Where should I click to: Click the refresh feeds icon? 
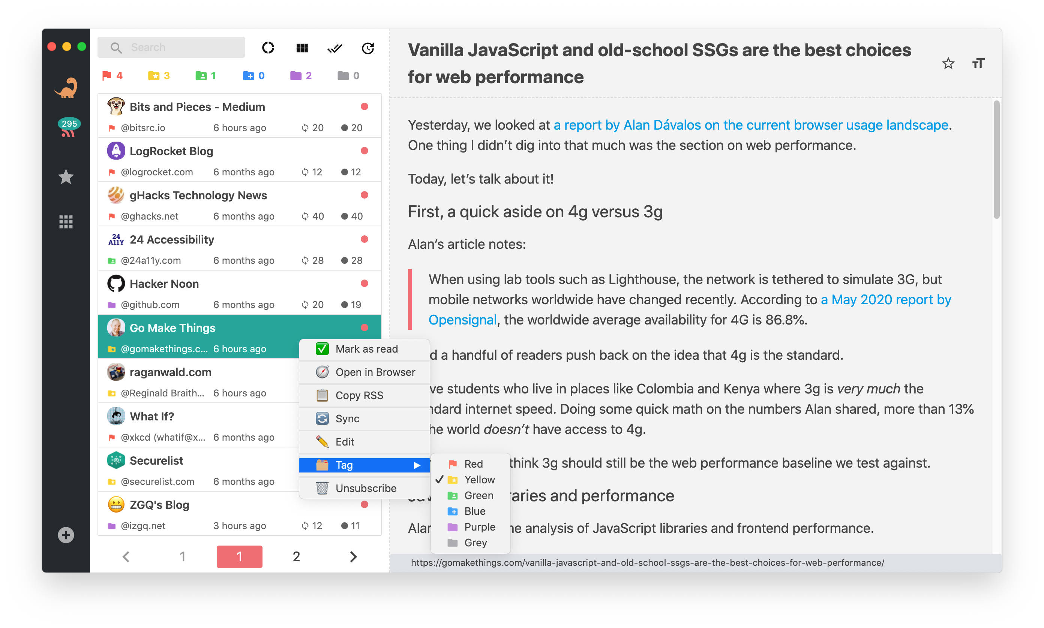pos(367,48)
